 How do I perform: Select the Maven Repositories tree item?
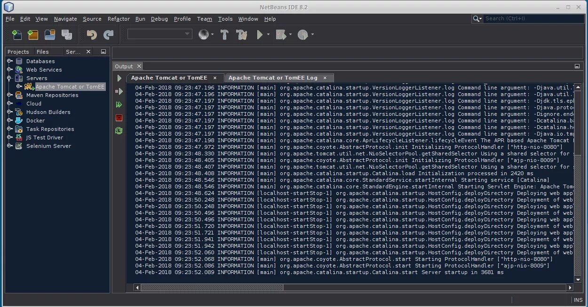coord(52,95)
